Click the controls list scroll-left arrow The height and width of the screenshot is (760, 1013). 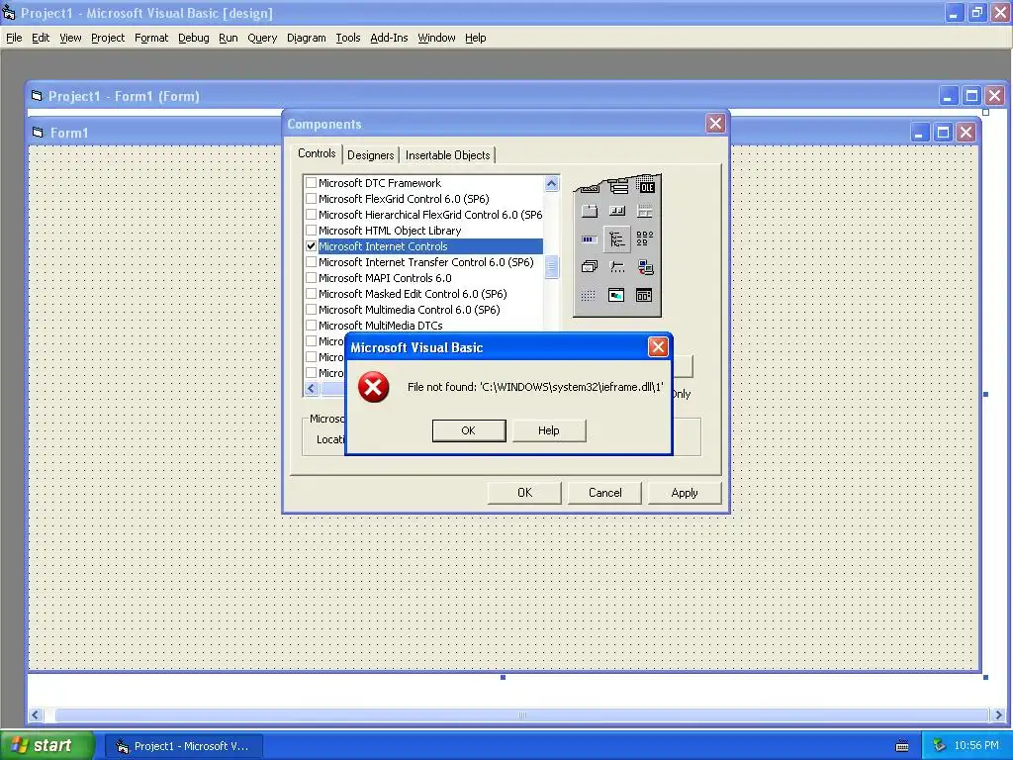[312, 388]
